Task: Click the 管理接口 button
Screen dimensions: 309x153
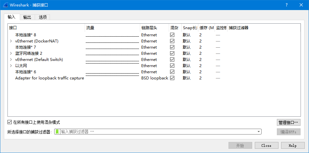Action: click(289, 123)
